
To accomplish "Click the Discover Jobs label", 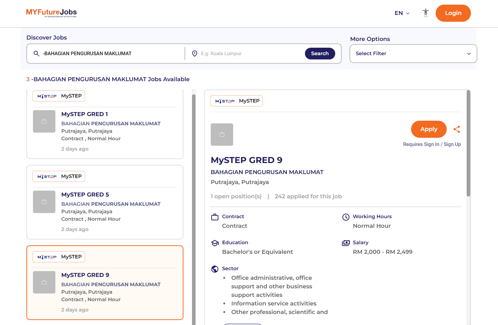I will pyautogui.click(x=47, y=38).
